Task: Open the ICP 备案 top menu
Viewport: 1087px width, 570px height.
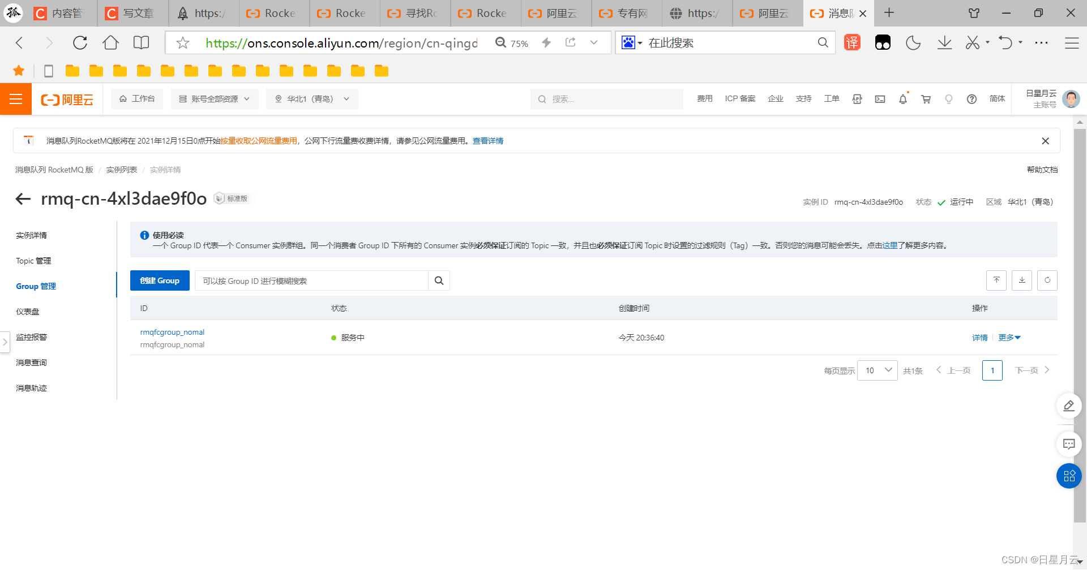Action: click(x=740, y=99)
